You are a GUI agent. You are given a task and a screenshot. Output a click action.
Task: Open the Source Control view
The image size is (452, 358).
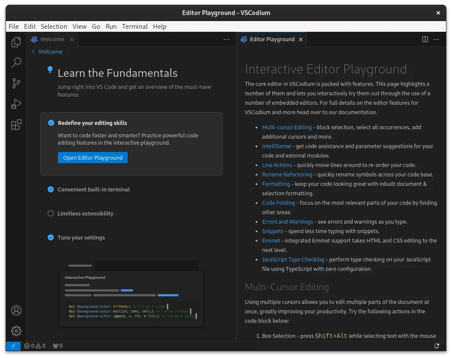tap(16, 83)
